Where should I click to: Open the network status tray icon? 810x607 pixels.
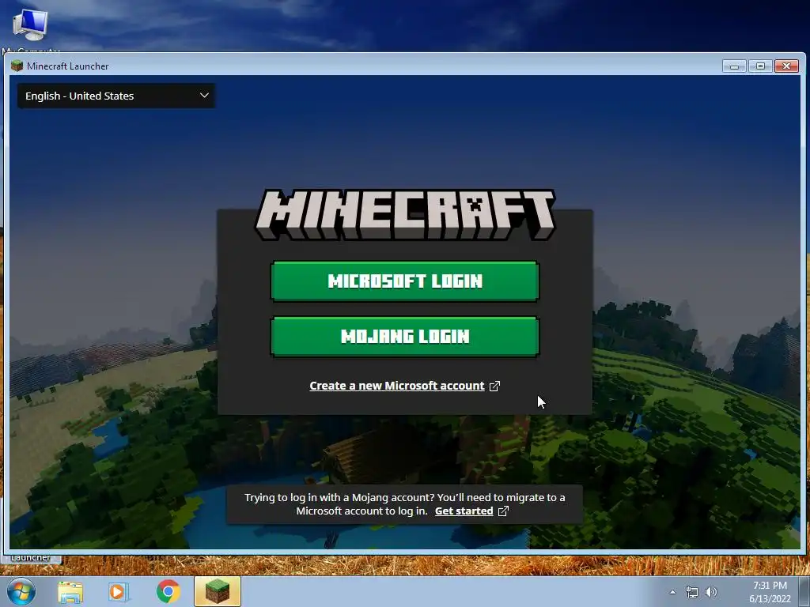[691, 592]
